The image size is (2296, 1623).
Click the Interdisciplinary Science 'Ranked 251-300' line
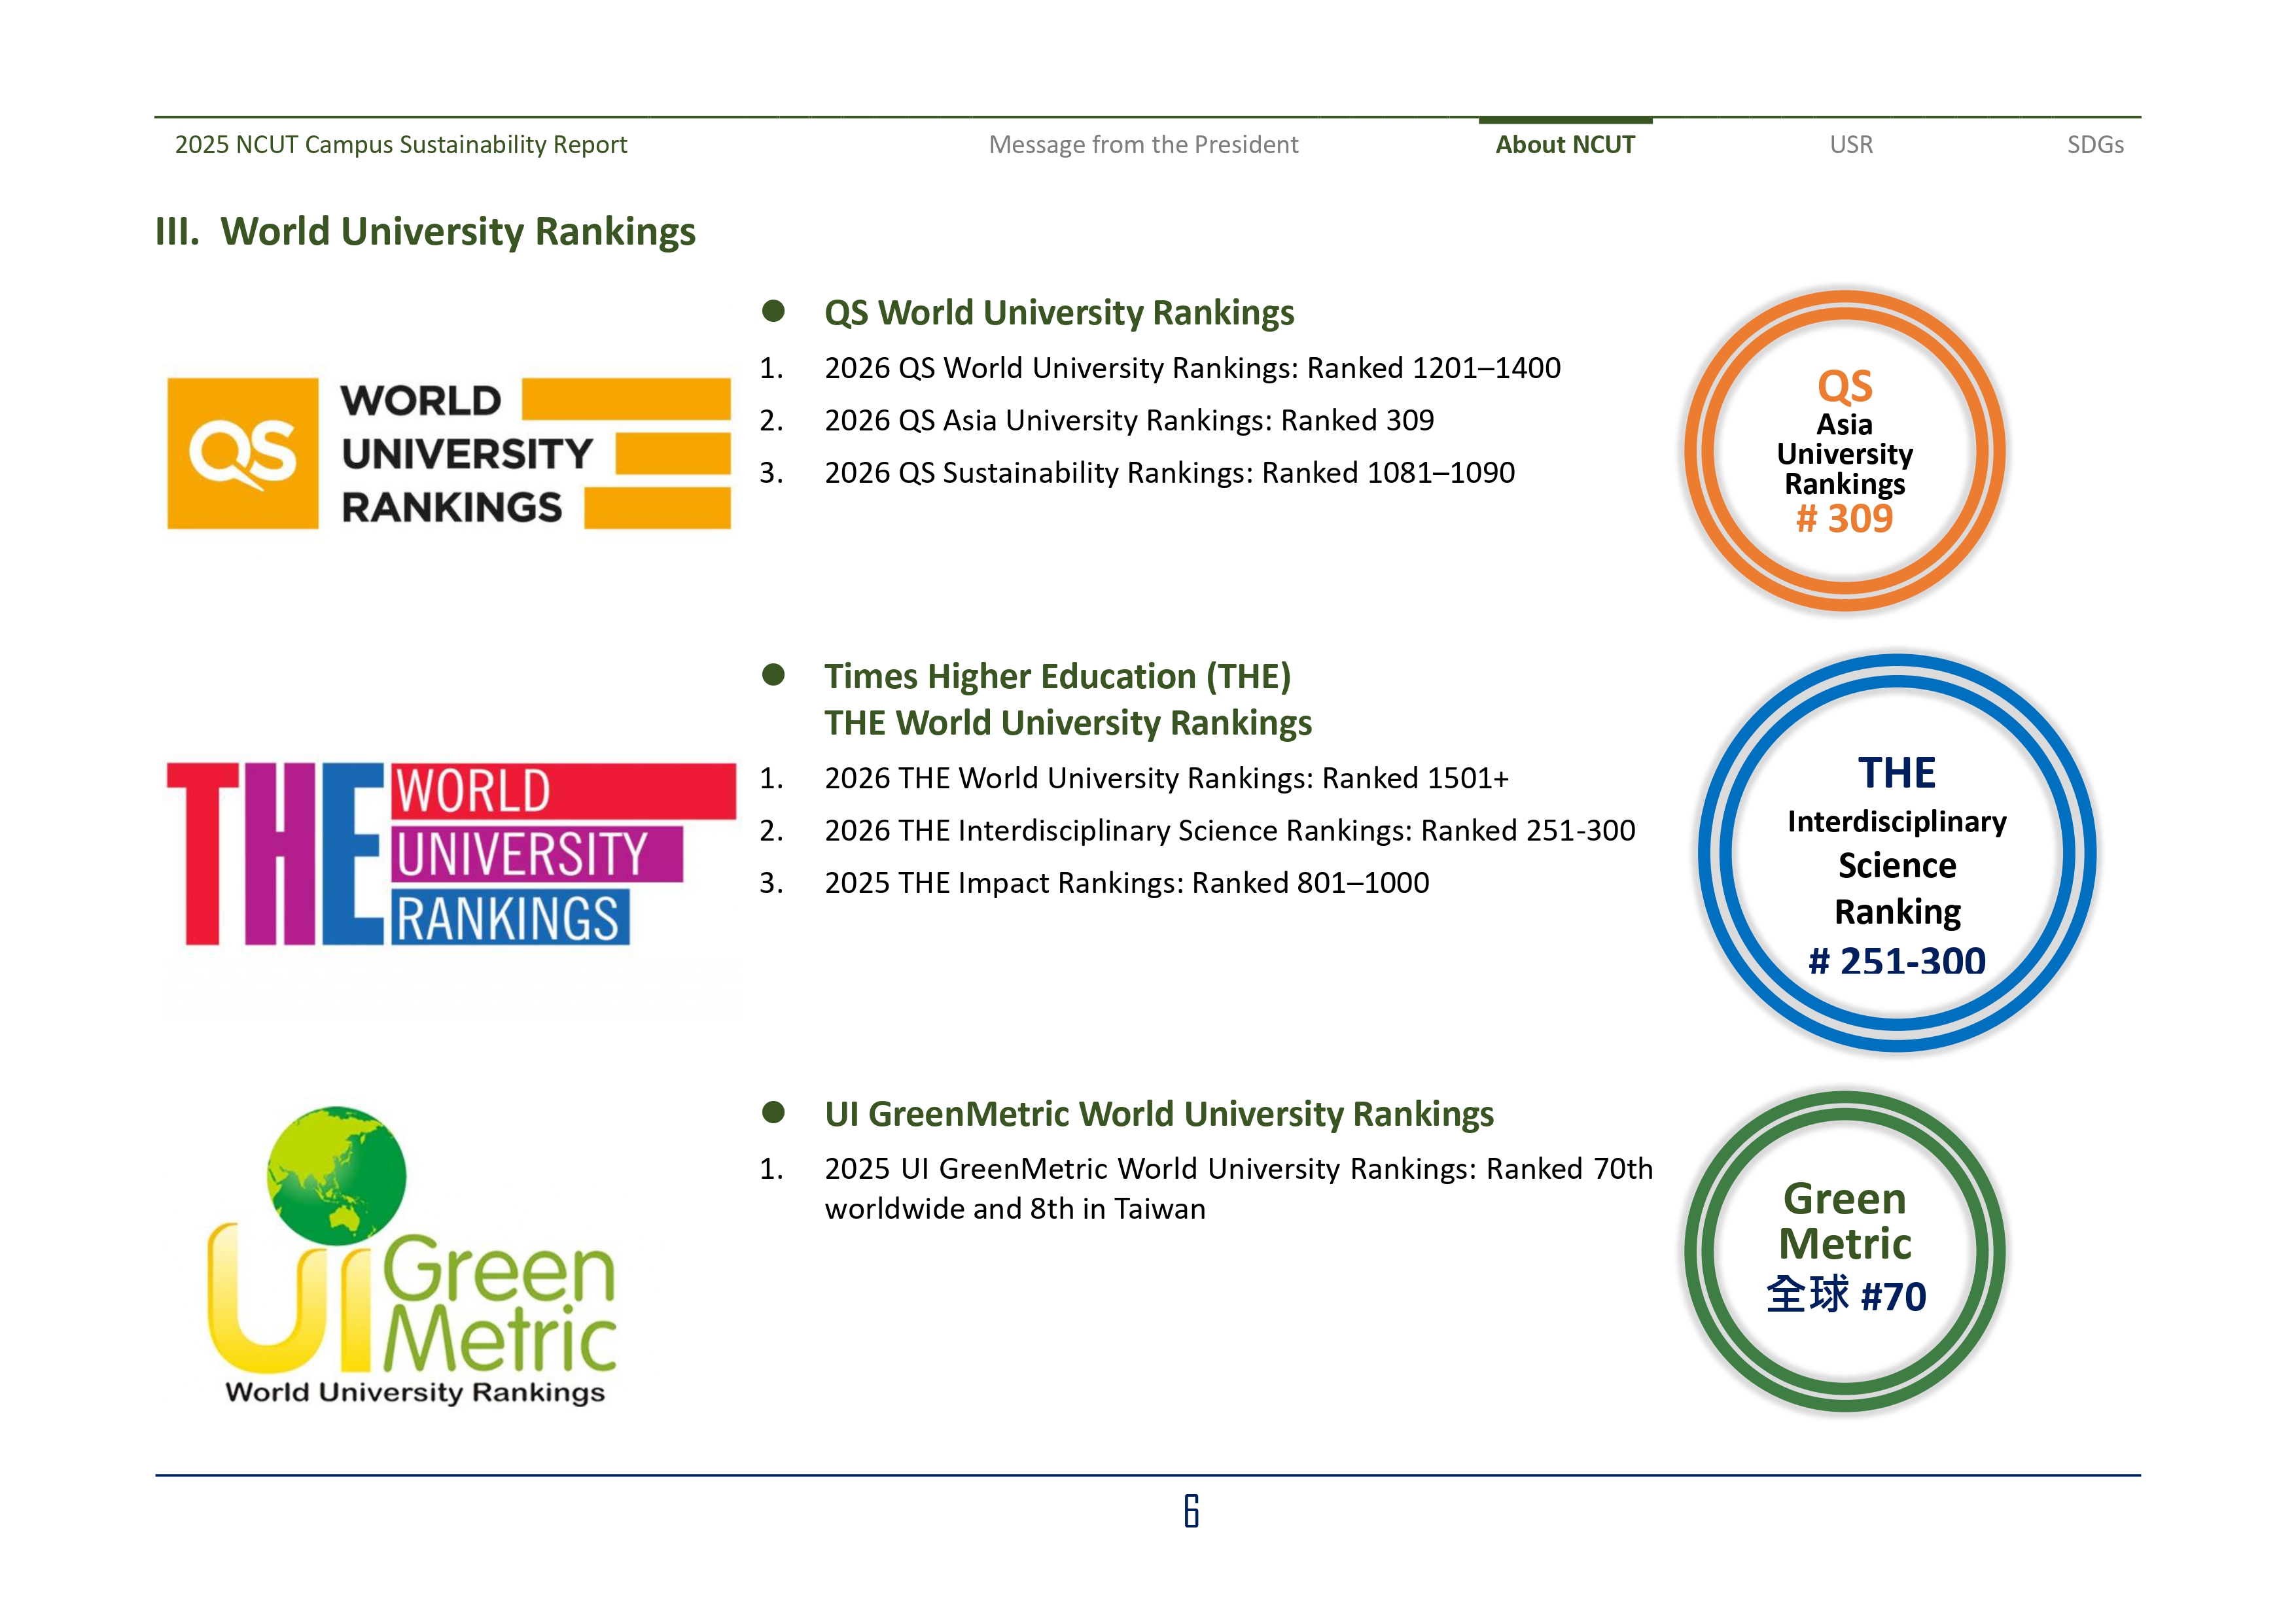(x=1230, y=830)
